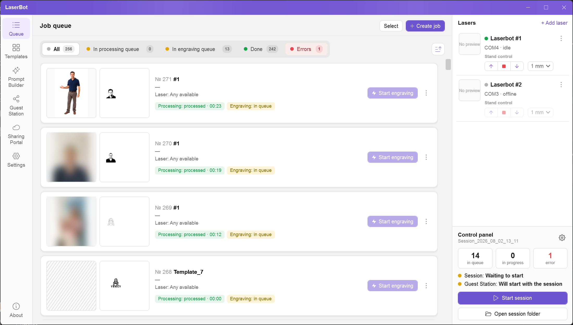Click Open session folder button

(513, 314)
